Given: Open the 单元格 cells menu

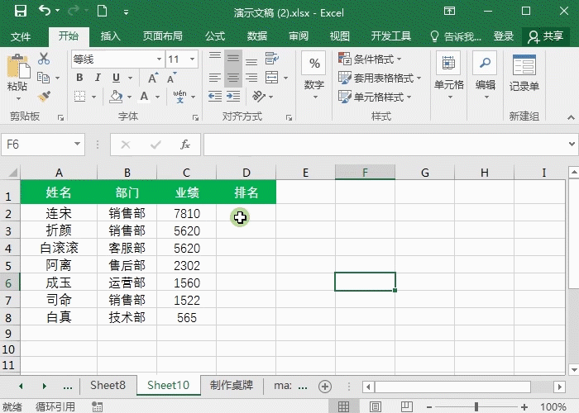Looking at the screenshot, I should [x=448, y=76].
